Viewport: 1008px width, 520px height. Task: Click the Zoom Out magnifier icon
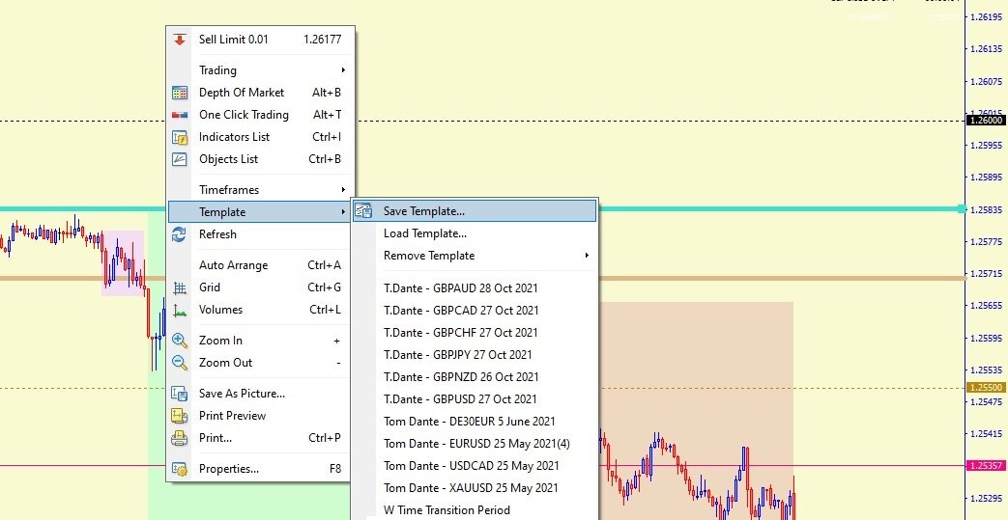tap(180, 364)
